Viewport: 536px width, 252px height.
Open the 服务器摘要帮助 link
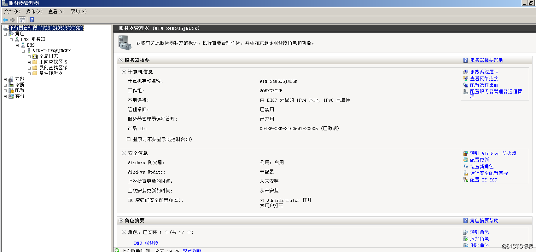(x=486, y=60)
